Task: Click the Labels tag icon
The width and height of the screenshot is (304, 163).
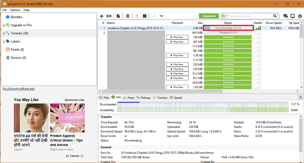Action: pyautogui.click(x=8, y=41)
